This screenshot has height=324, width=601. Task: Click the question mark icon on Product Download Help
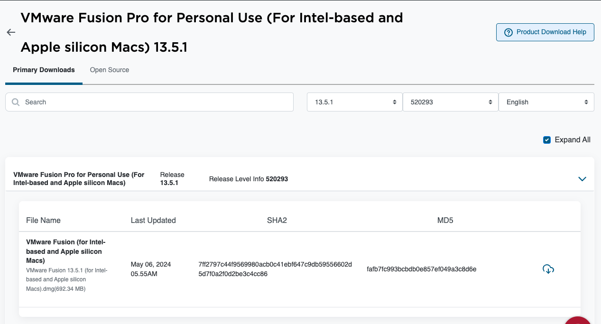509,32
